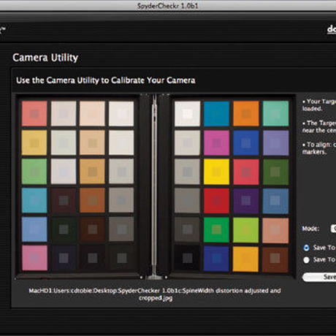This screenshot has width=336, height=336.
Task: Click the bright yellow patch in the target
Action: click(x=216, y=172)
